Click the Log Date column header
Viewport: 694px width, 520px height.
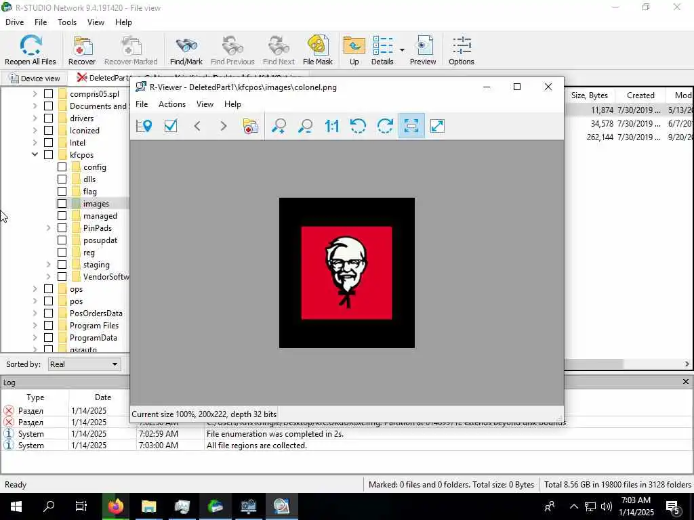tap(103, 397)
